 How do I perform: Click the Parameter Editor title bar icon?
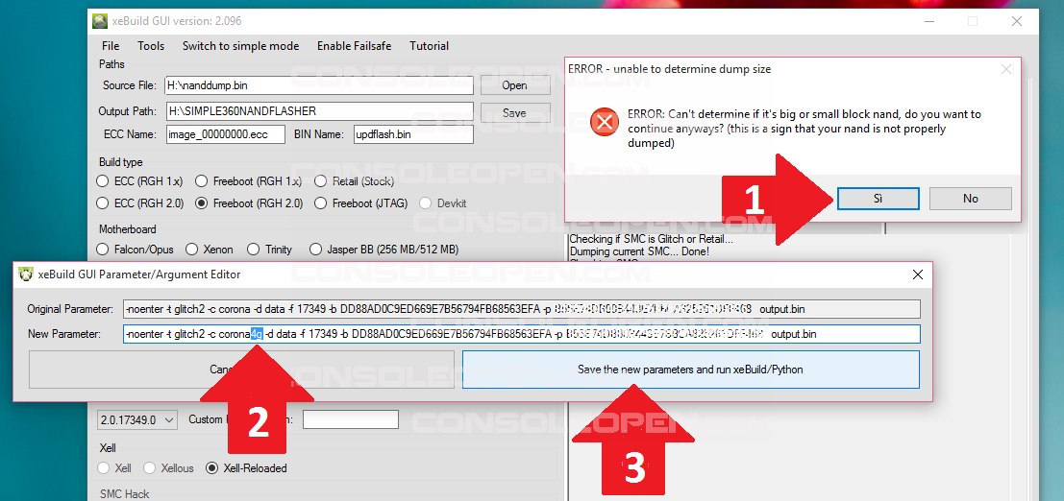tap(27, 274)
